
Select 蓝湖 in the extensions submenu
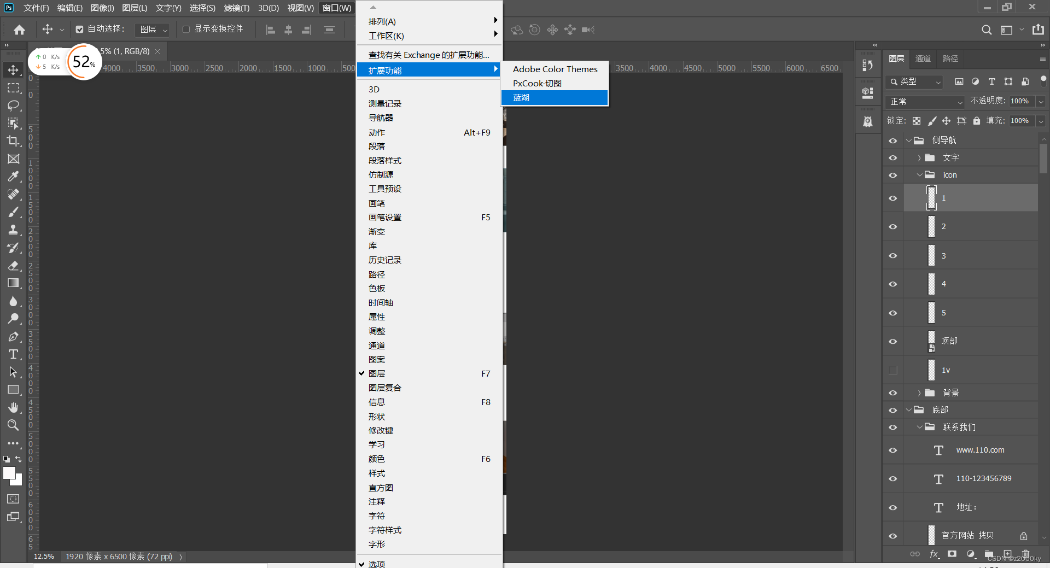[x=555, y=97]
